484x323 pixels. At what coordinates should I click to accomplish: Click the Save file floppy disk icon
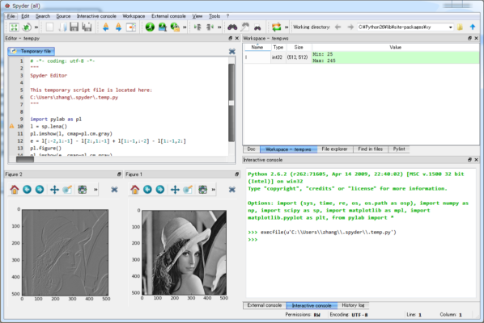[74, 27]
